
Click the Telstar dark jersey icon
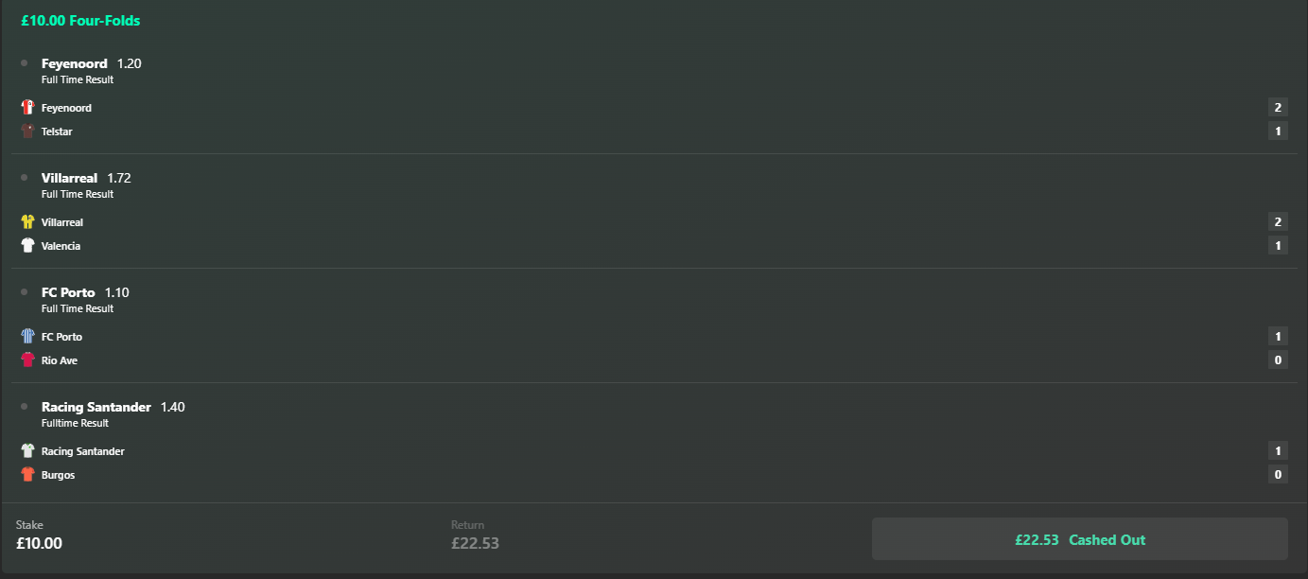27,132
